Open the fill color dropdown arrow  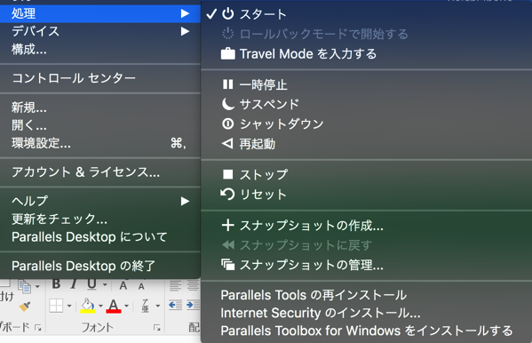tap(100, 306)
